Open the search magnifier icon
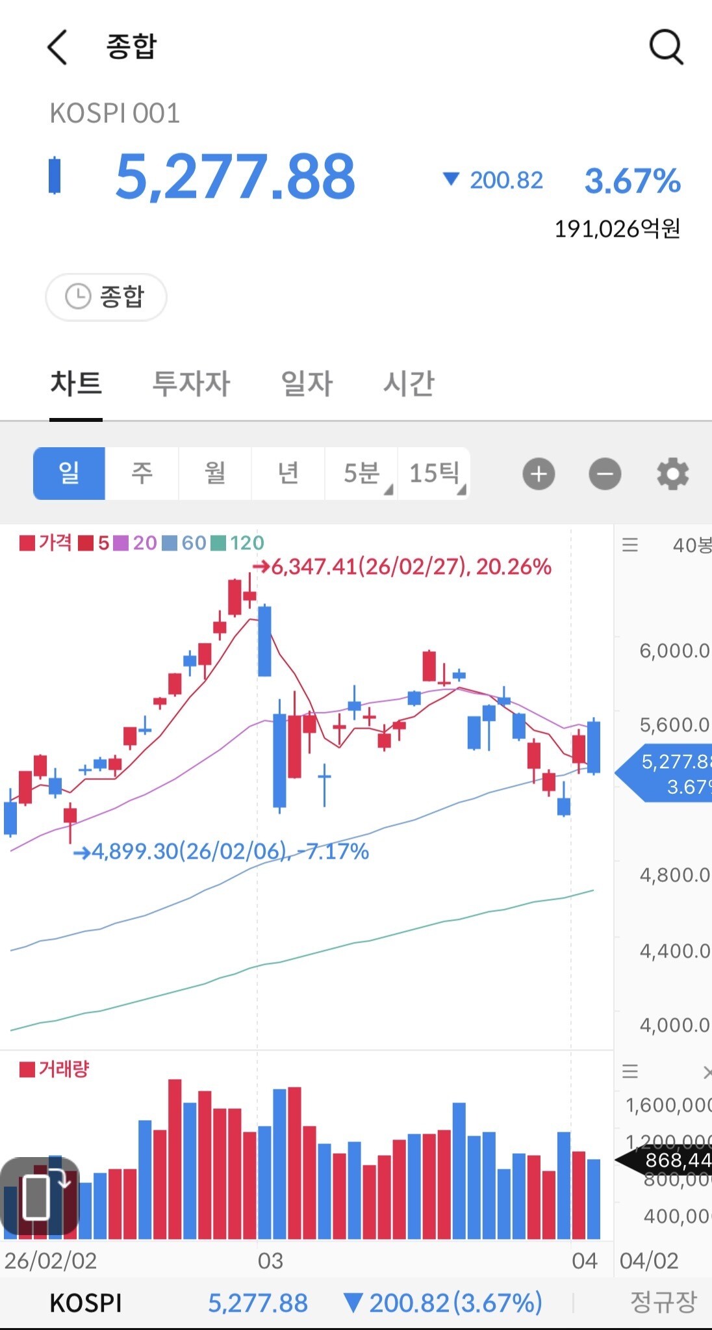The width and height of the screenshot is (712, 1330). pos(666,47)
